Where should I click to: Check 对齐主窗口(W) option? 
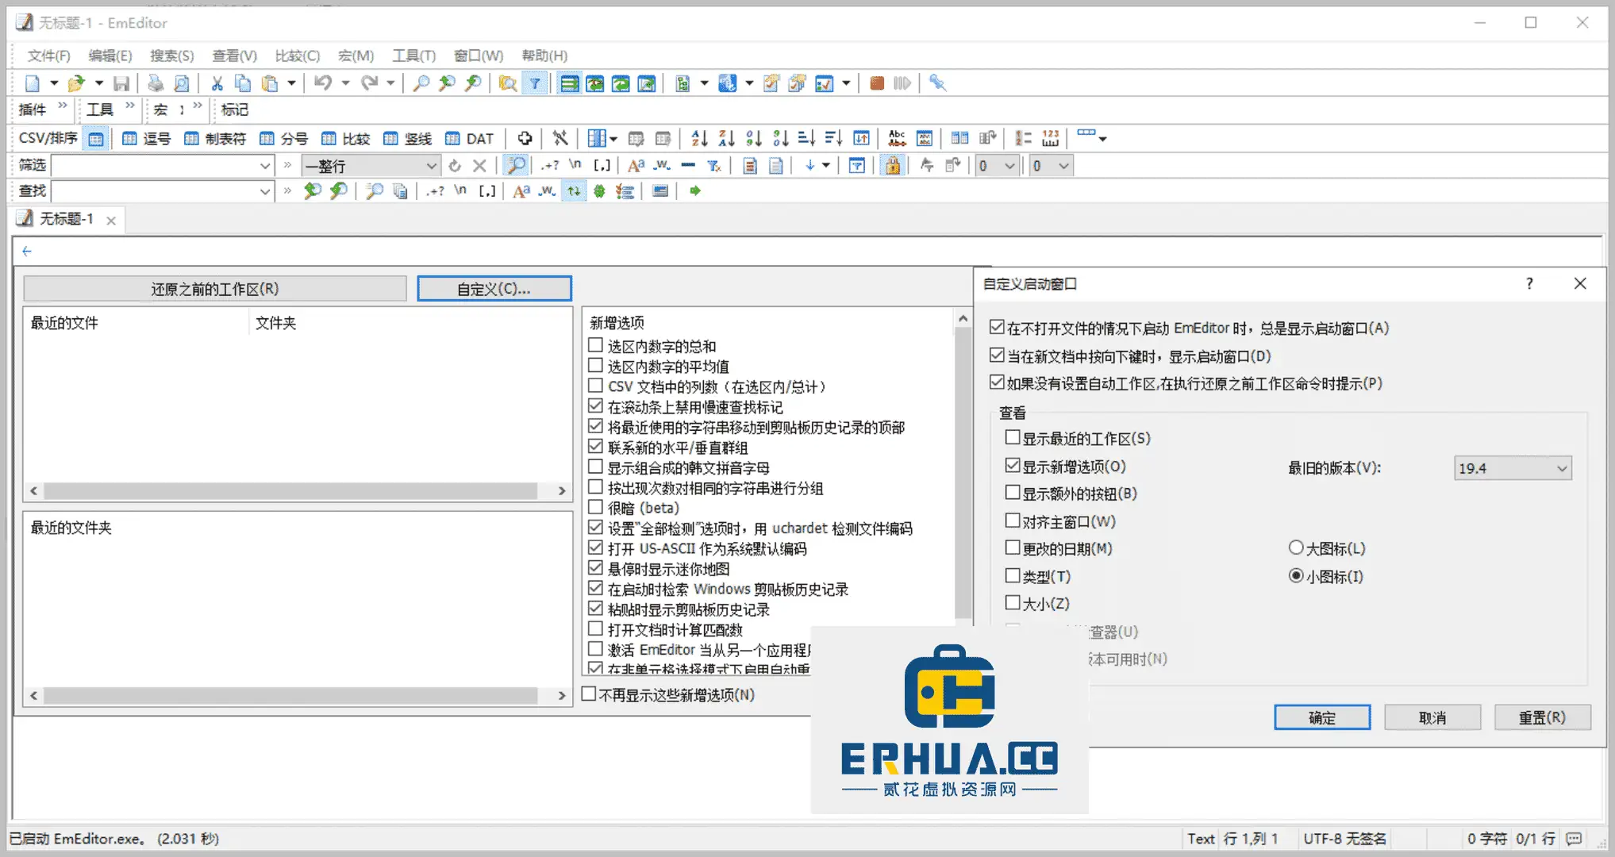point(1013,521)
